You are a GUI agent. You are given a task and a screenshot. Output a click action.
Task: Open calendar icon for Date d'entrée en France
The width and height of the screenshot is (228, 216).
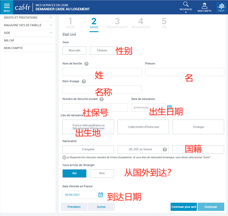pyautogui.click(x=100, y=195)
